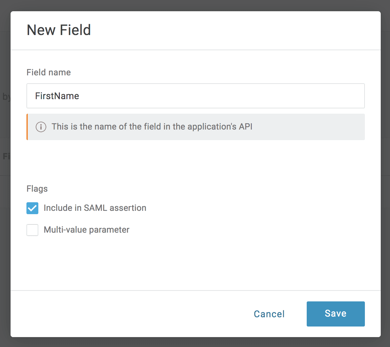Click the dimmed backdrop above the dialog
Viewport: 390px width, 347px height.
click(x=195, y=5)
